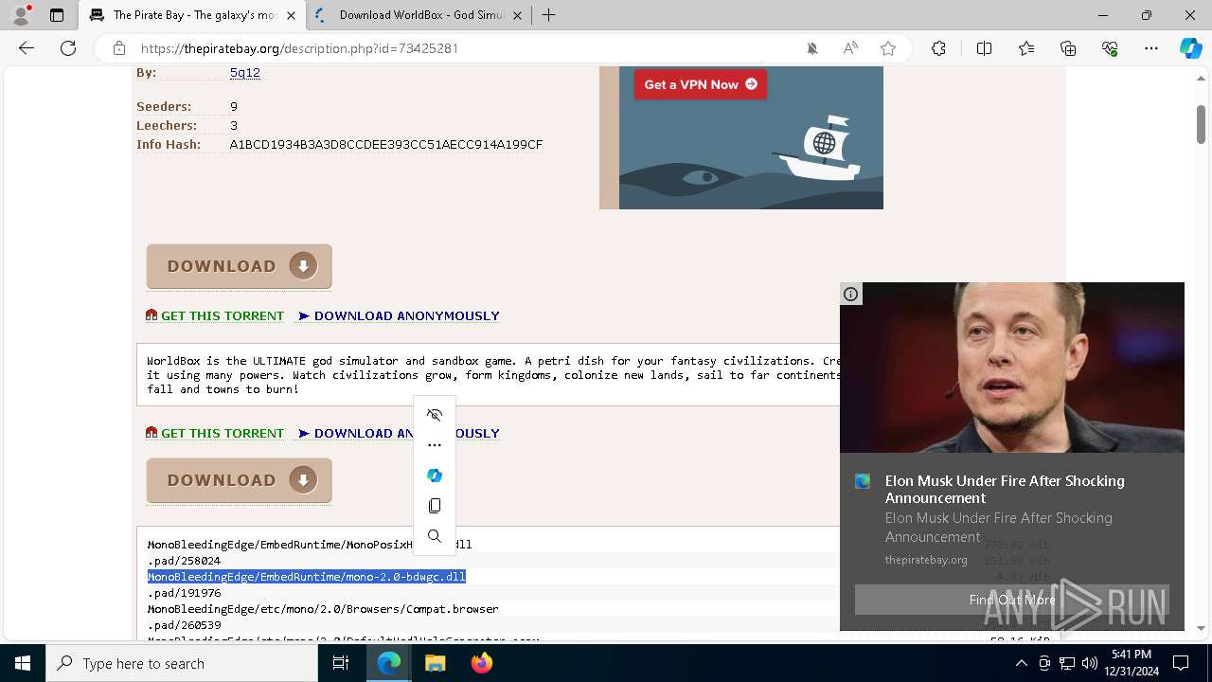Click lower DOWNLOAD ANONYMOUSLY link
Image resolution: width=1212 pixels, height=682 pixels.
[399, 433]
